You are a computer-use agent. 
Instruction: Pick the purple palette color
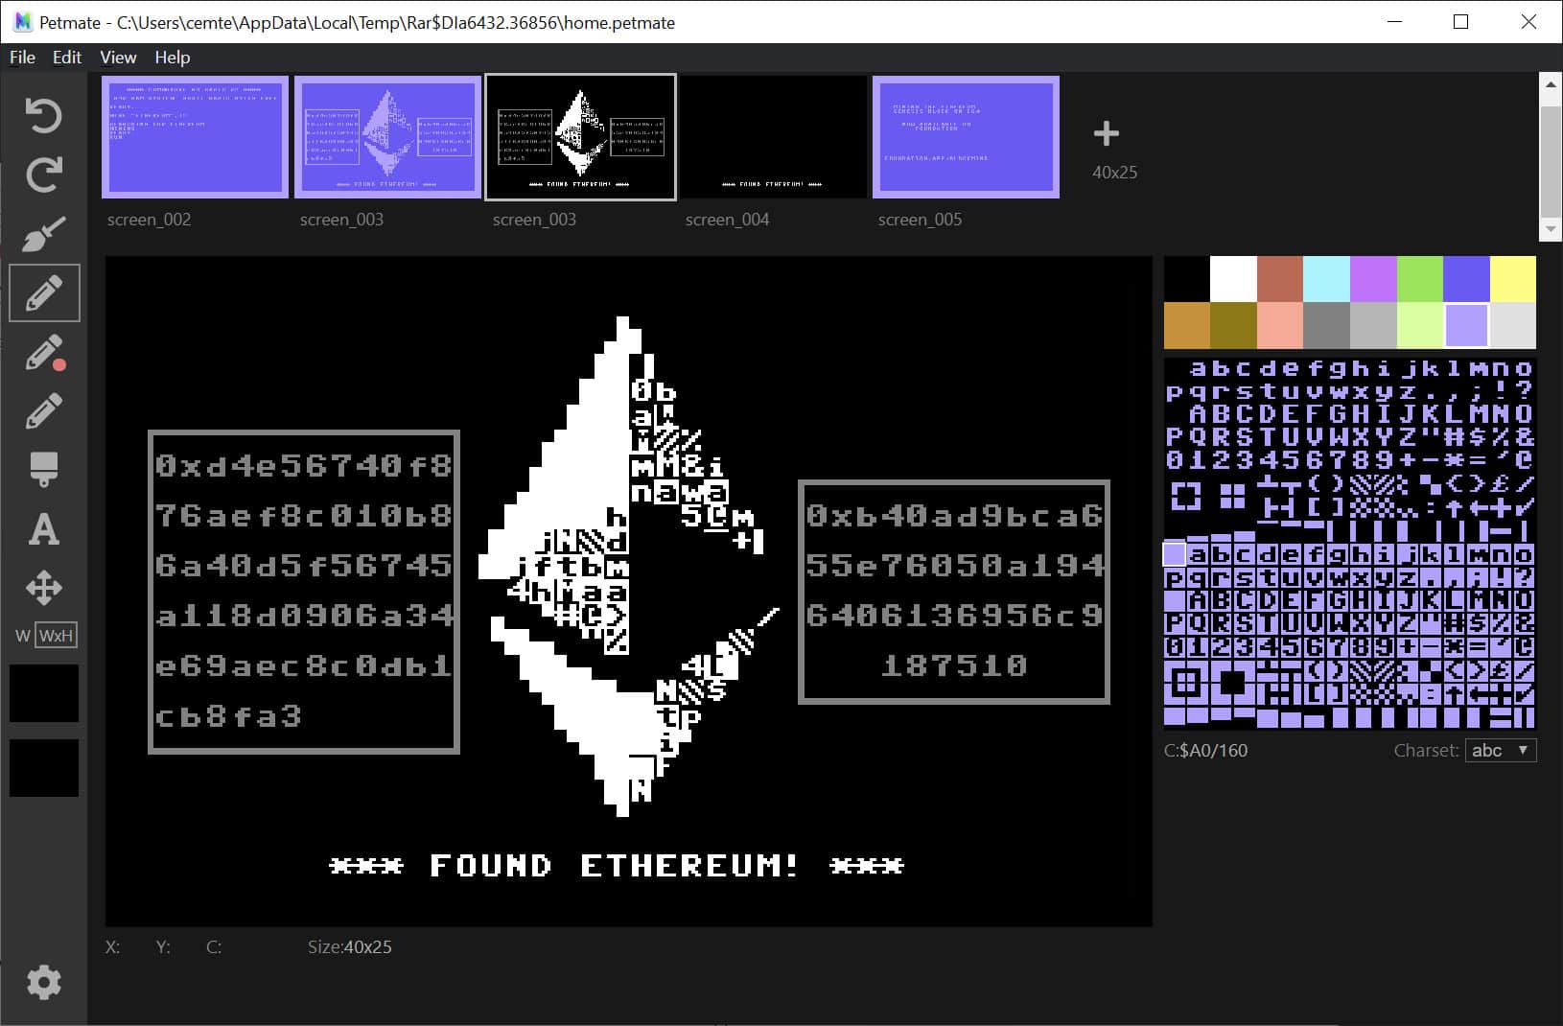[1373, 279]
